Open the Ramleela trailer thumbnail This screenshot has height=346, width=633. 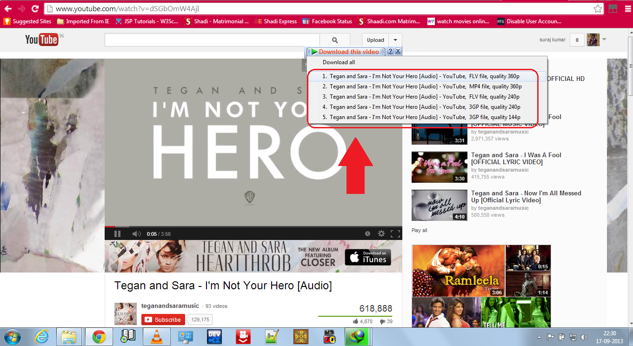[x=459, y=271]
